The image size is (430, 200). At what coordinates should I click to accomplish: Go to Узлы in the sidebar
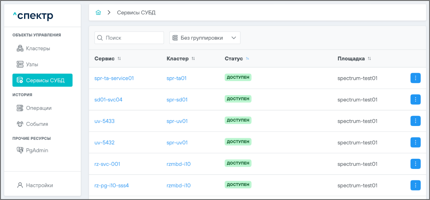click(x=32, y=64)
